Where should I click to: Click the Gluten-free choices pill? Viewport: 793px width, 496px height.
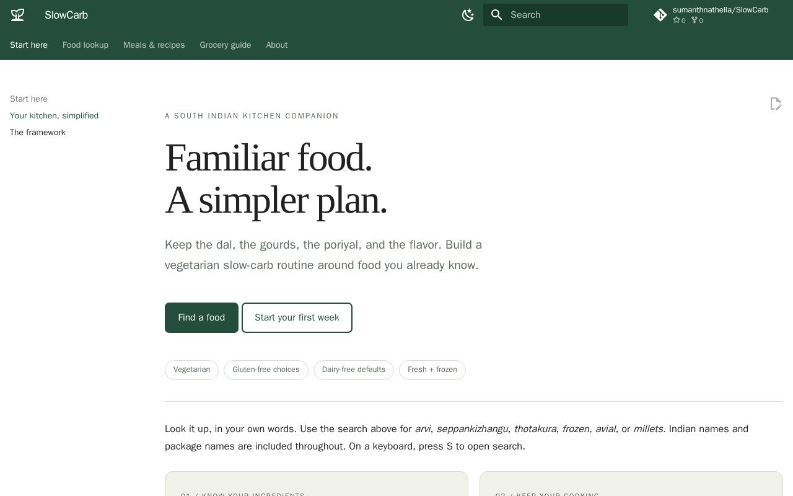(x=266, y=370)
